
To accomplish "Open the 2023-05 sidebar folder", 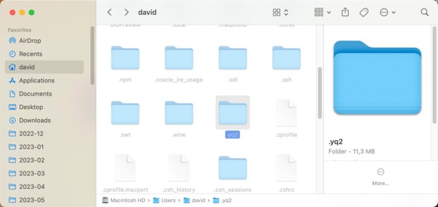I will click(44, 200).
